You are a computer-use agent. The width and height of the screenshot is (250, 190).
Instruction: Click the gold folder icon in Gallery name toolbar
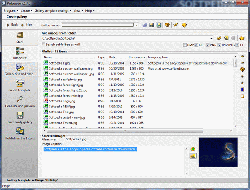coord(184,25)
